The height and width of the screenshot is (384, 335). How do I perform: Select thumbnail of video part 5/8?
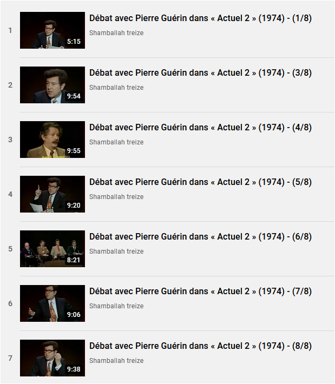pyautogui.click(x=52, y=194)
